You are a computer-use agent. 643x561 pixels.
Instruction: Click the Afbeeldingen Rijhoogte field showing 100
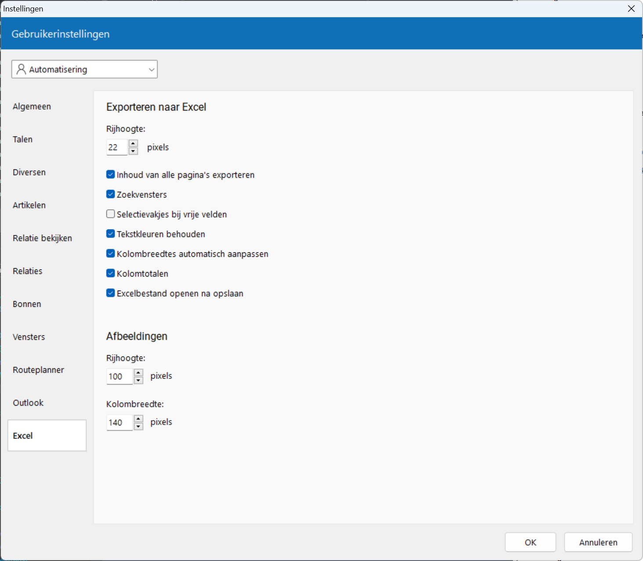tap(119, 377)
